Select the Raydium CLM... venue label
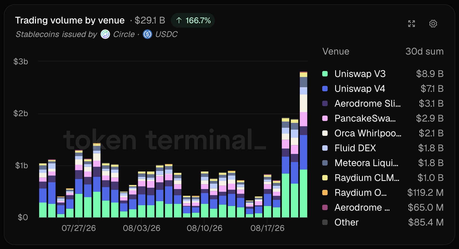This screenshot has width=459, height=249. tap(367, 178)
